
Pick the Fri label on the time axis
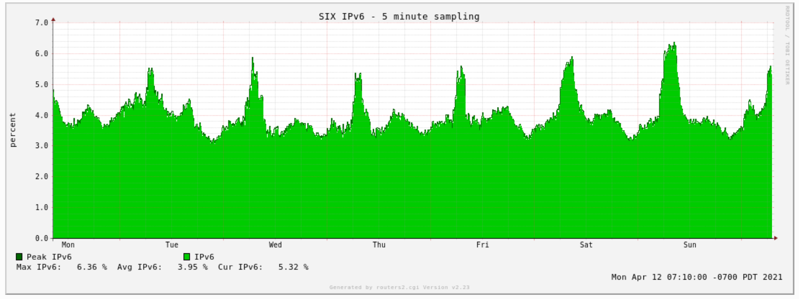(x=482, y=245)
